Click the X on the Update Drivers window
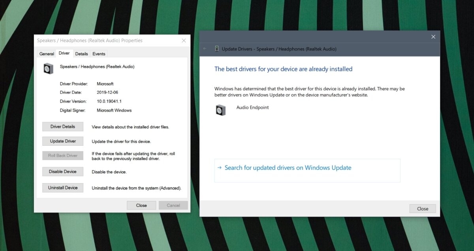Screen dimensions: 474x251 click(433, 36)
